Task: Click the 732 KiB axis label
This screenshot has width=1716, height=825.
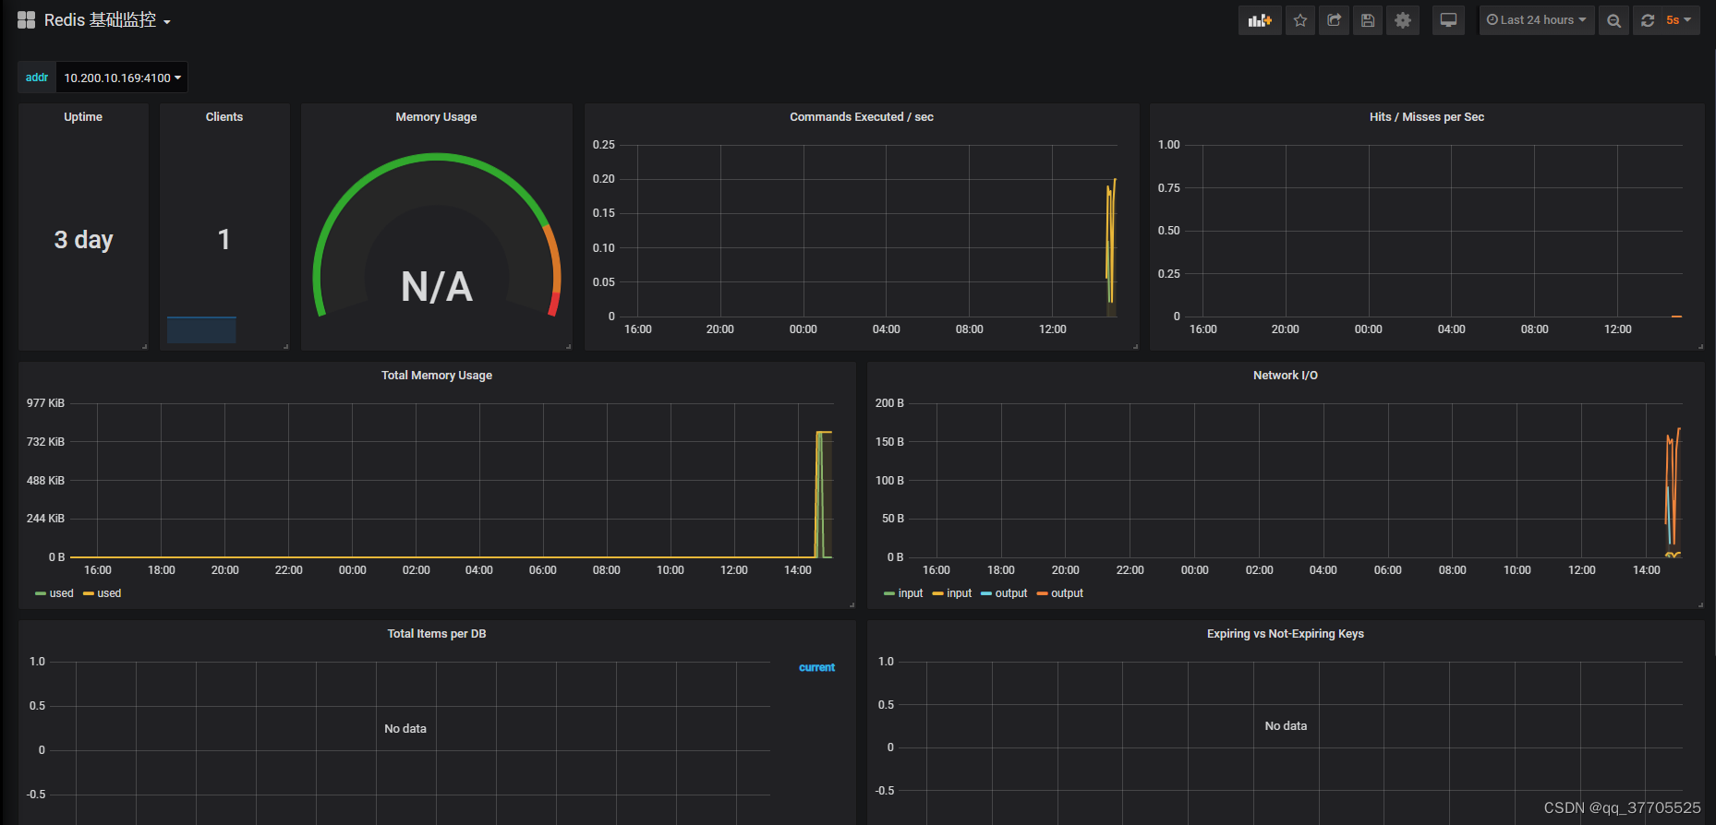Action: (45, 442)
